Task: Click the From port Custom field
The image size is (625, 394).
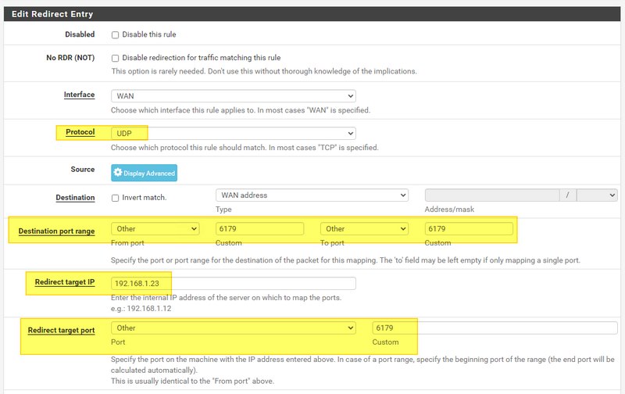Action: (x=259, y=229)
